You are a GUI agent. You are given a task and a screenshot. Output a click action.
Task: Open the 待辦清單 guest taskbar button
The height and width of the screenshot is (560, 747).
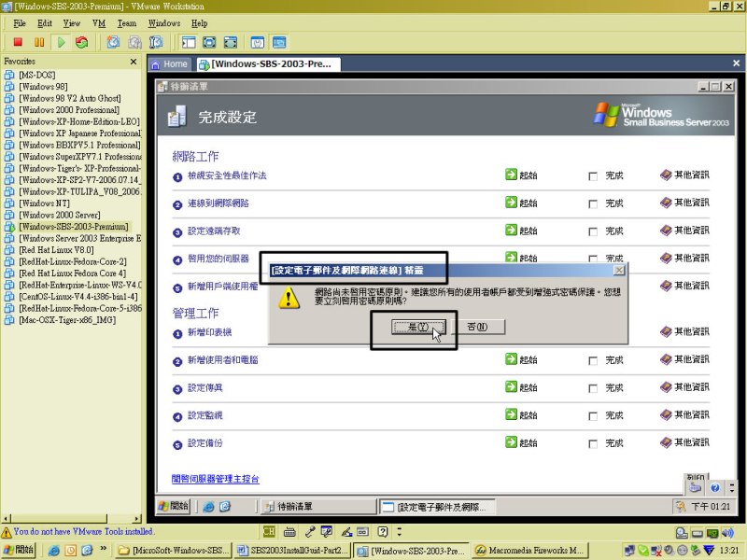318,506
